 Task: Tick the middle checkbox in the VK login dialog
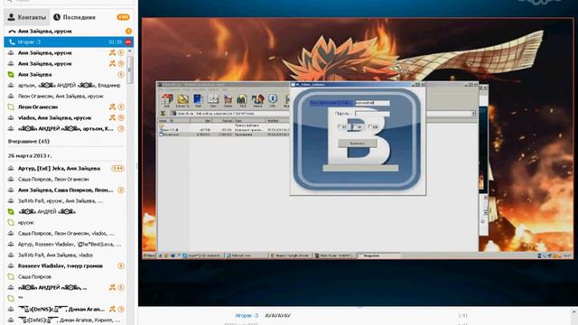[x=355, y=126]
